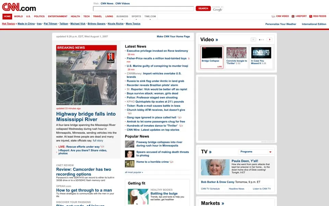Open Amtrak to let passengers chug for free
Viewport: 329px width, 206px height.
tap(156, 122)
